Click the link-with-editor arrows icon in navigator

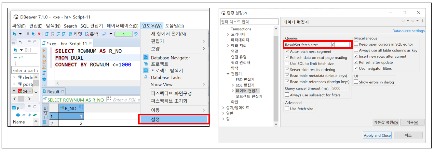pos(20,57)
